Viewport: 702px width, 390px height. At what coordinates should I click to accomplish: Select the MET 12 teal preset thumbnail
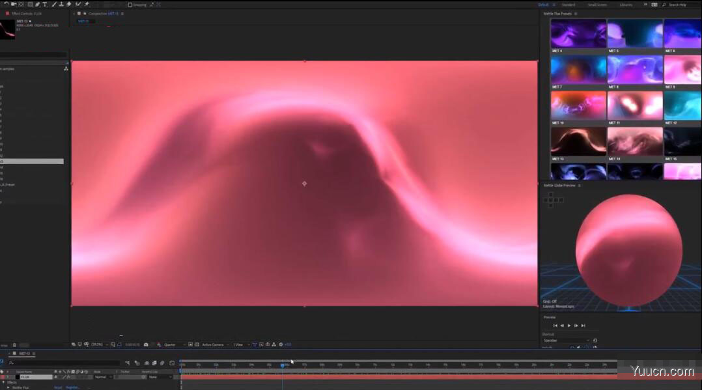[x=682, y=105]
